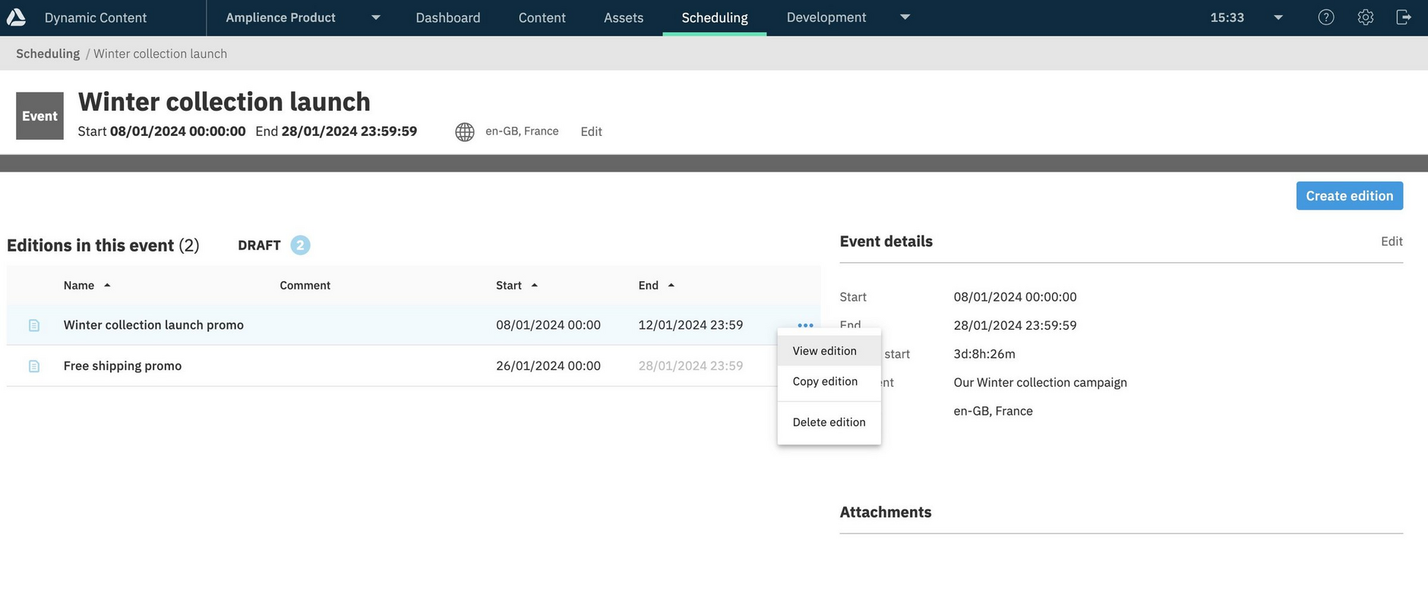Click the Name column header label
The height and width of the screenshot is (610, 1428).
pos(79,286)
